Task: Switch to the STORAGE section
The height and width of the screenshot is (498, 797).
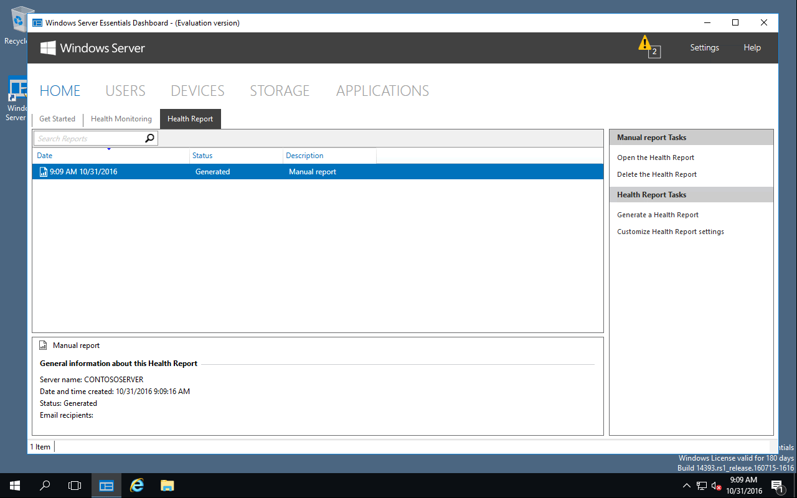Action: point(280,91)
